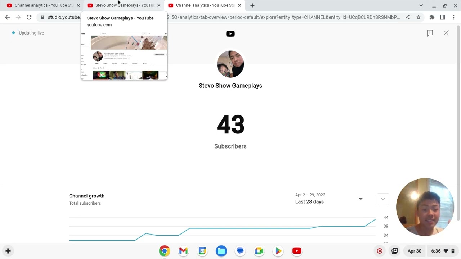This screenshot has height=259, width=461.
Task: Open a new browser tab
Action: pos(252,5)
